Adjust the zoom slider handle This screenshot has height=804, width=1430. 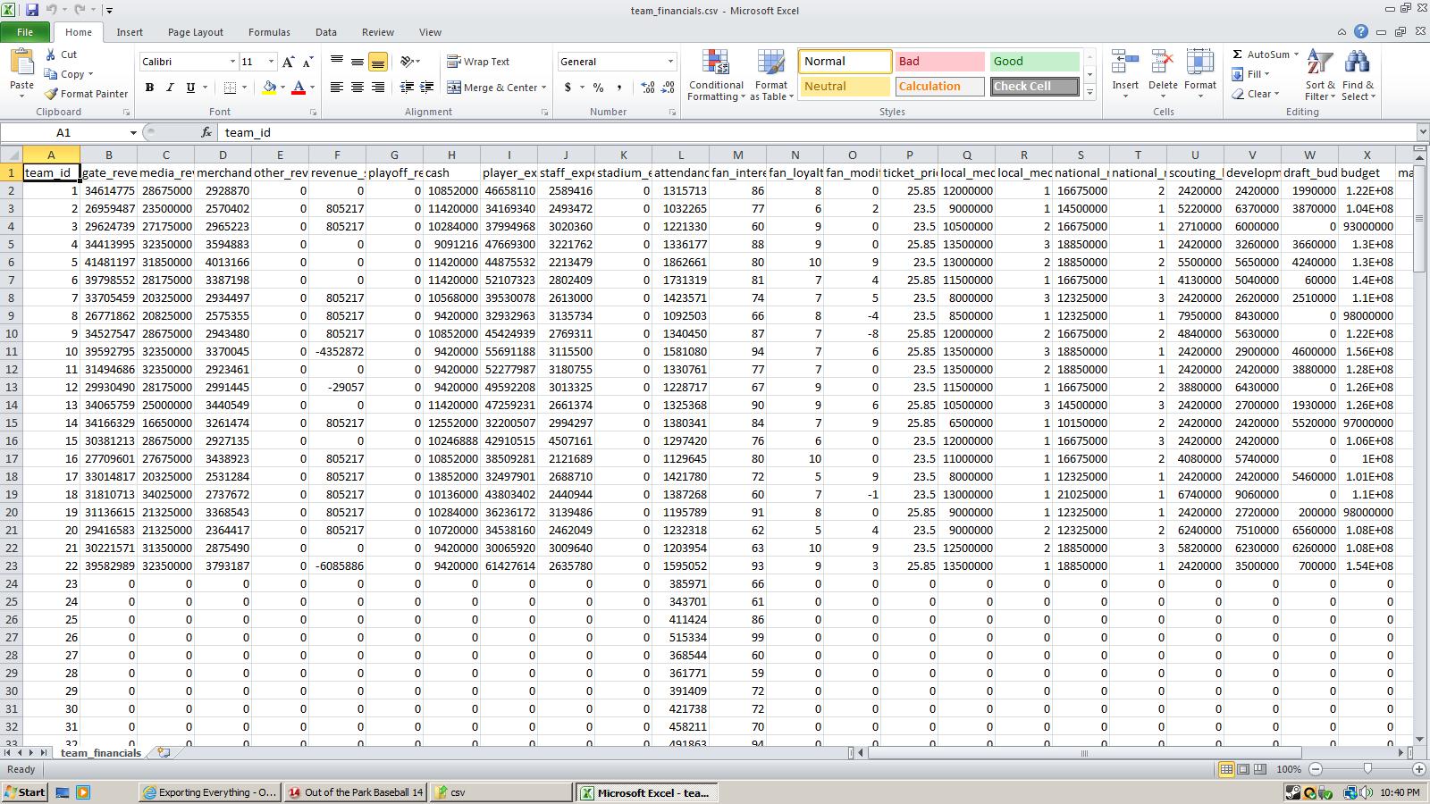[x=1367, y=769]
